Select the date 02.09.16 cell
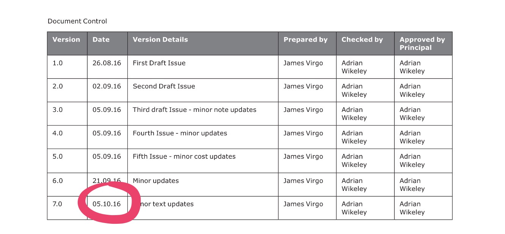The image size is (505, 234). click(x=107, y=87)
